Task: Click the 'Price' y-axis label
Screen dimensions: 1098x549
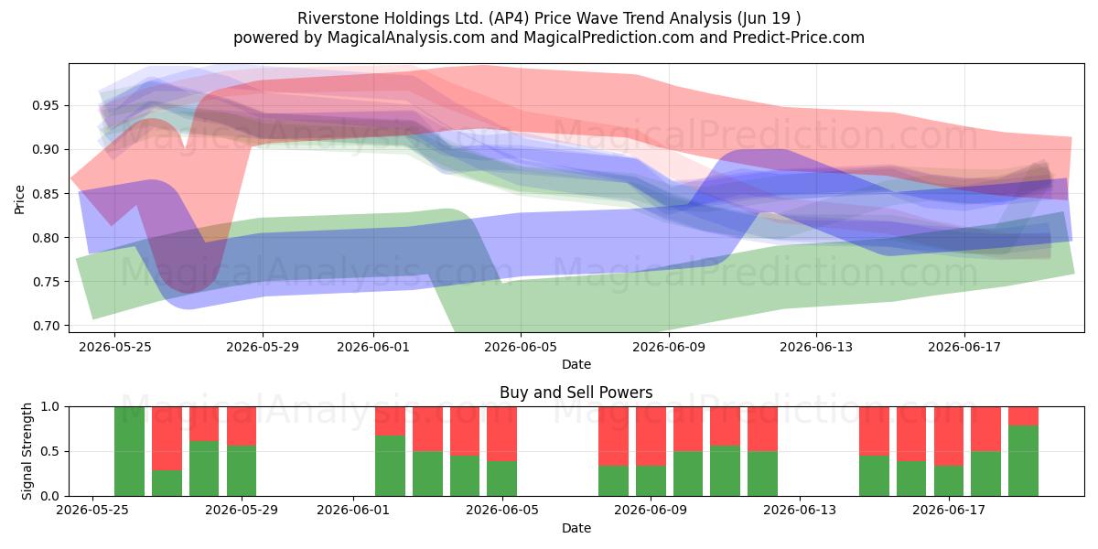Action: point(19,198)
